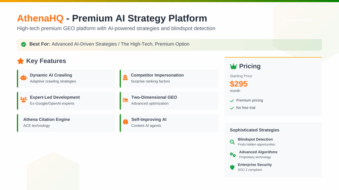
Task: Select the flame icon next to Self-Improving AI
Action: [125, 122]
